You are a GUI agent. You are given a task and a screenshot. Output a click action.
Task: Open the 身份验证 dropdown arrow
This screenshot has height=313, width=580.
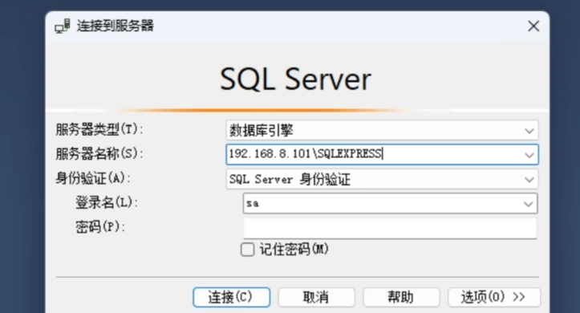(x=529, y=180)
